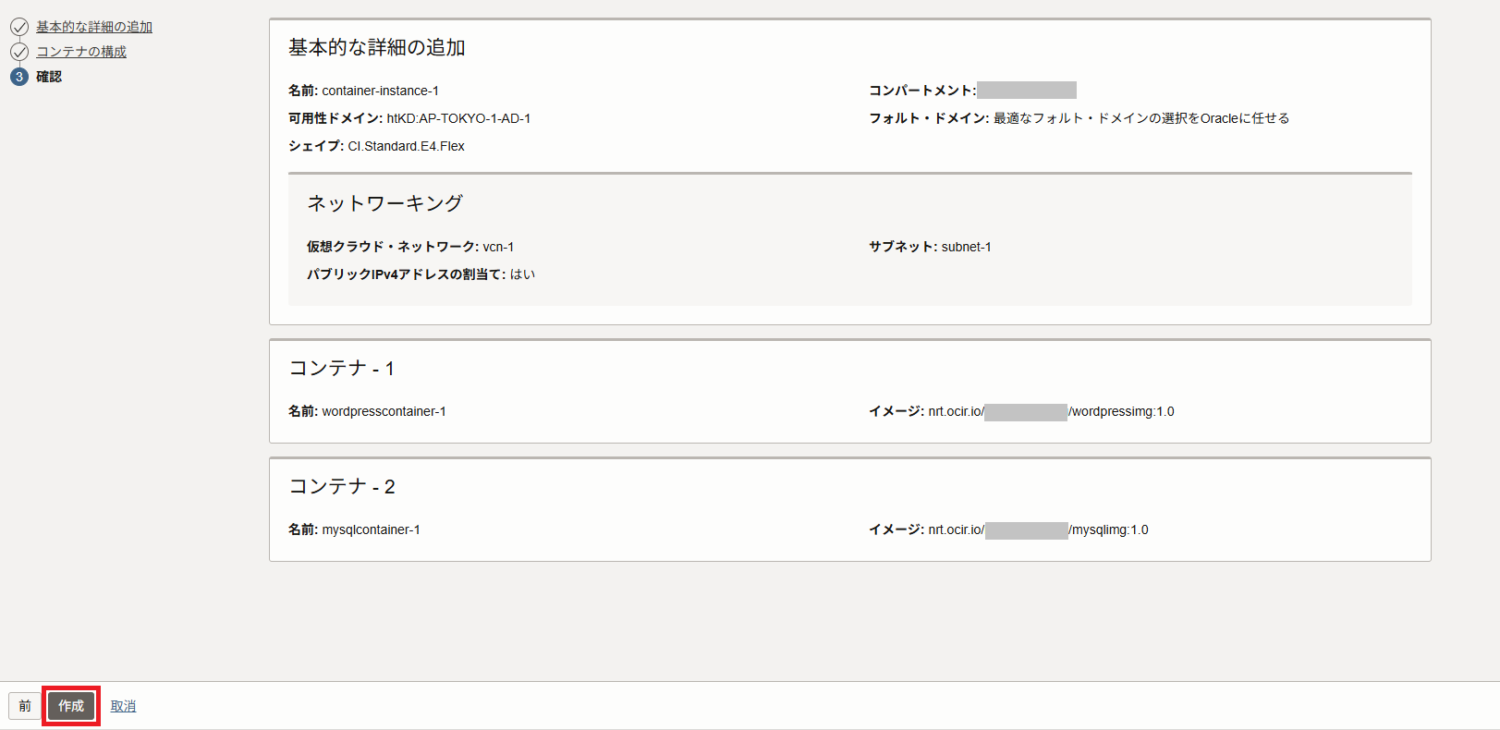Click the subnet-1 subnet value
This screenshot has width=1500, height=730.
(x=966, y=247)
